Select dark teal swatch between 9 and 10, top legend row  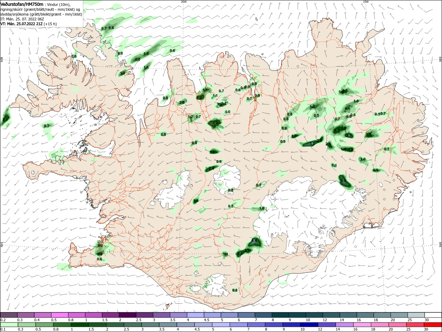point(297,315)
